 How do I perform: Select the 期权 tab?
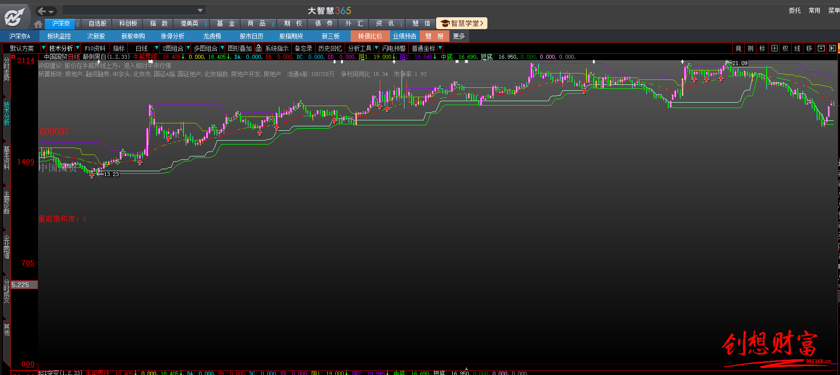point(293,24)
